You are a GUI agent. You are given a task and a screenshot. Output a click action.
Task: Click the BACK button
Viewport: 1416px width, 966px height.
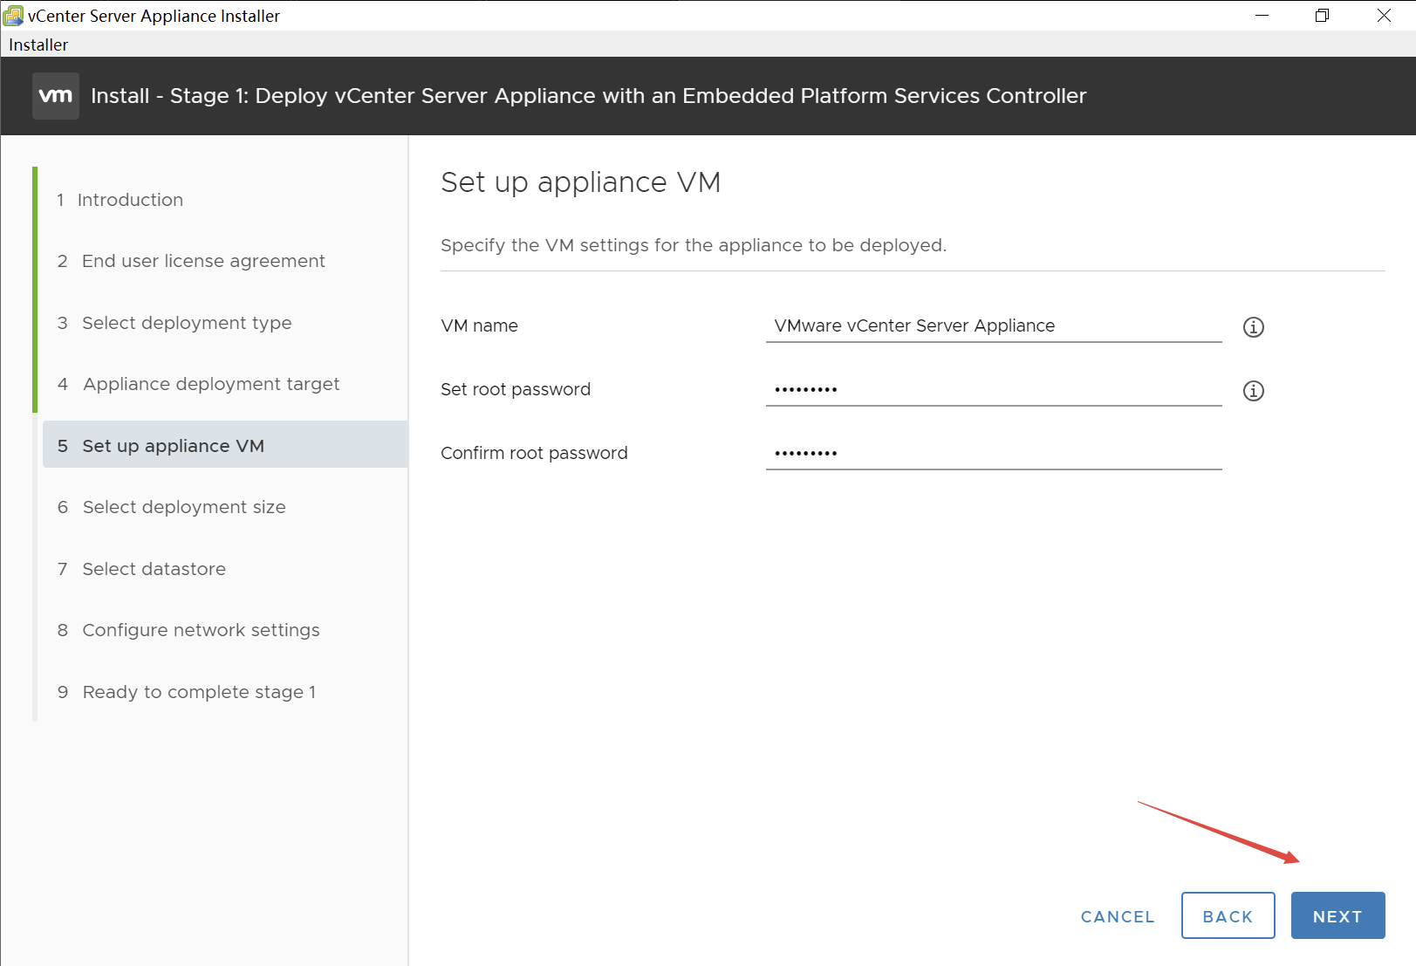coord(1228,915)
